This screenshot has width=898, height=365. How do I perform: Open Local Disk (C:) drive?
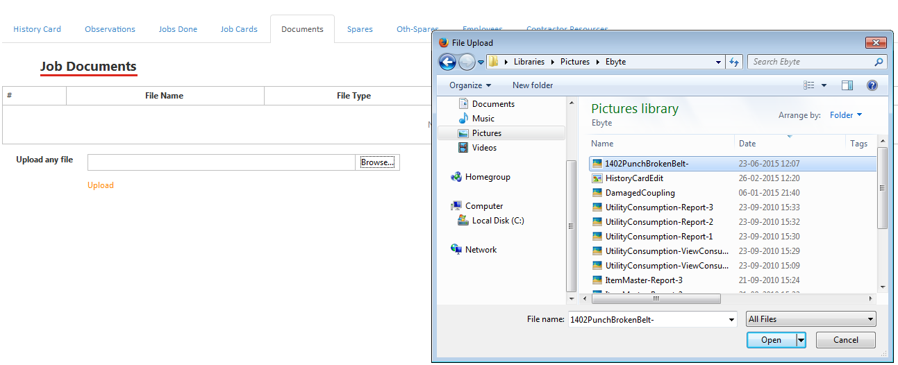(x=497, y=221)
